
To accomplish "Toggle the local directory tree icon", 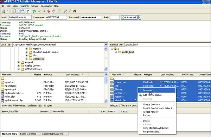I will coord(18,11).
